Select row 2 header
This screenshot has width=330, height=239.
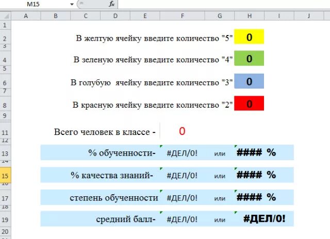tap(5, 38)
